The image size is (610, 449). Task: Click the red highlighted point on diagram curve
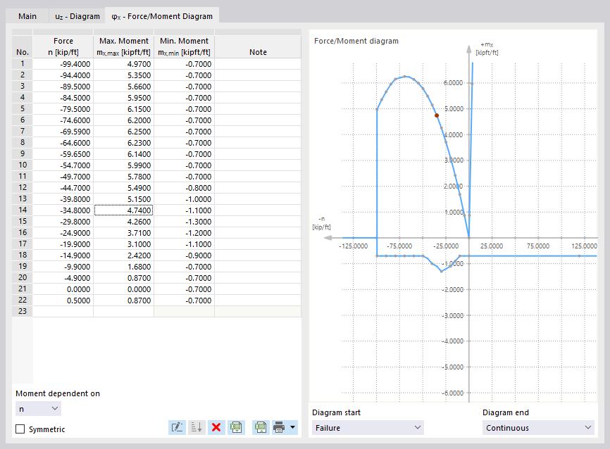coord(437,115)
